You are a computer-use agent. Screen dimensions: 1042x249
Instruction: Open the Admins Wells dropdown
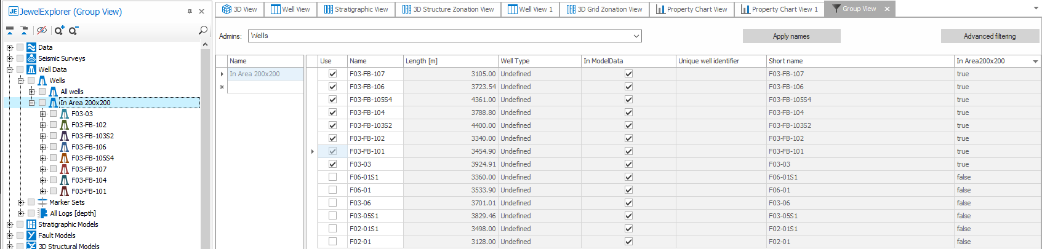click(636, 36)
